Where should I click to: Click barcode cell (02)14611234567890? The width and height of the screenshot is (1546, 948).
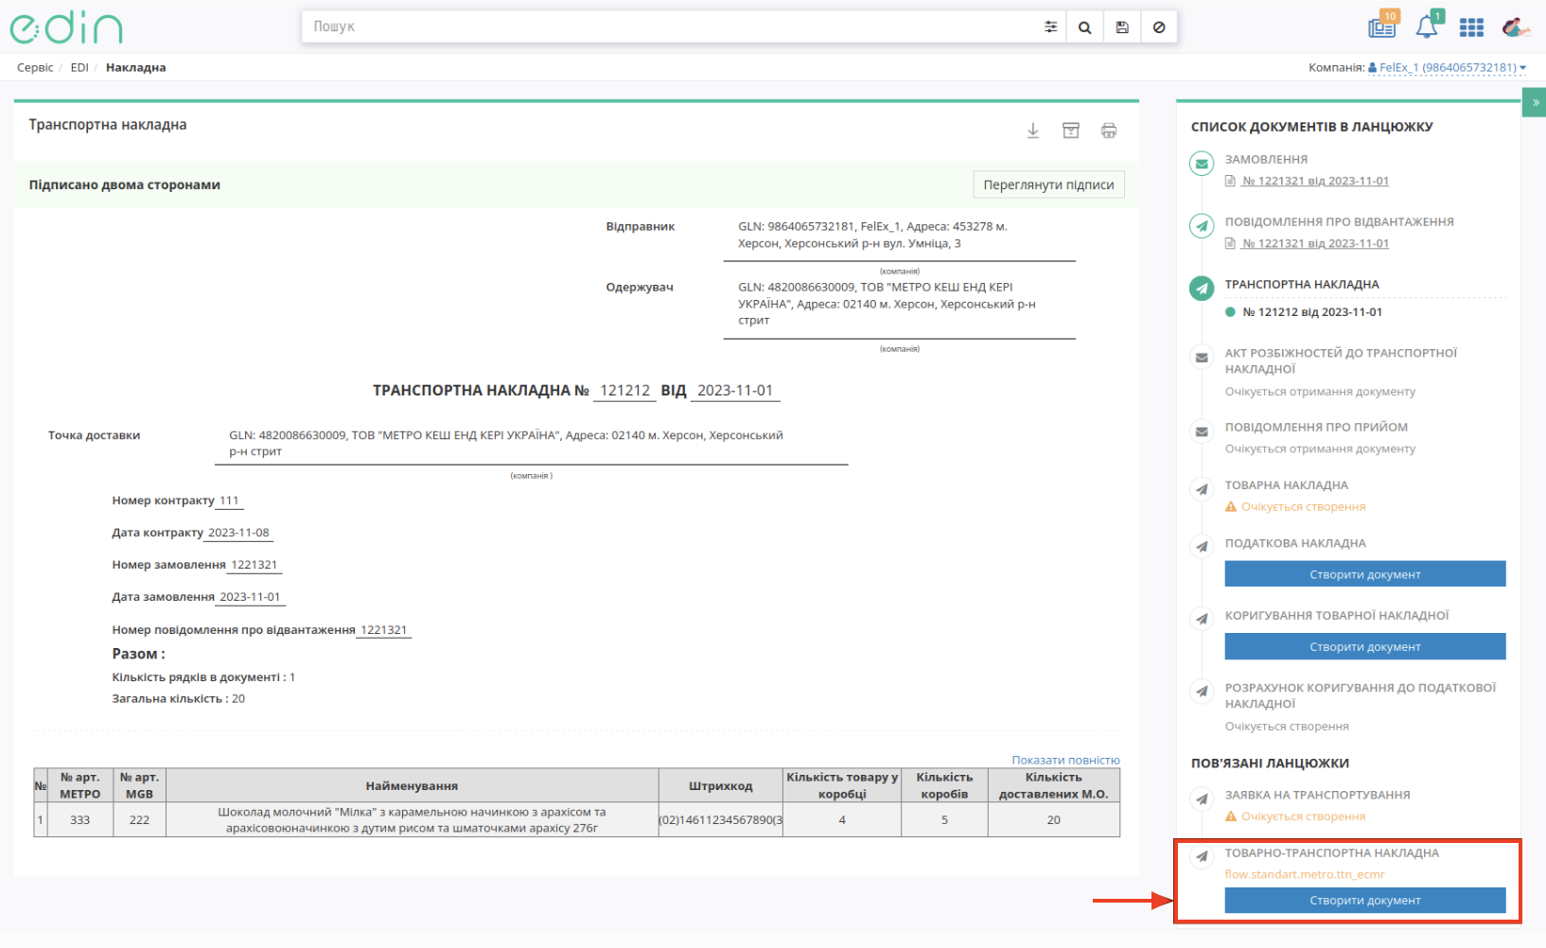(x=721, y=820)
